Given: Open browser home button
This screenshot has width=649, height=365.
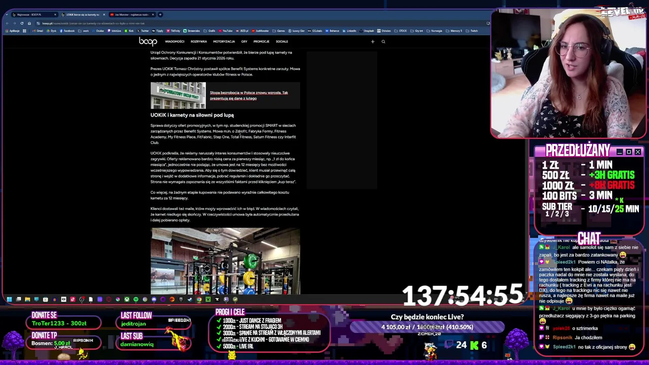Looking at the screenshot, I should pyautogui.click(x=29, y=23).
